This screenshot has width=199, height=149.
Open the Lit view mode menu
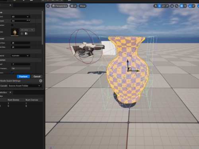(74, 6)
